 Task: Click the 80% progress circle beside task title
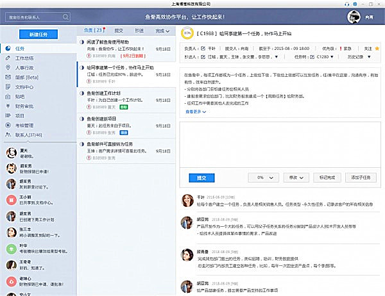coord(187,32)
